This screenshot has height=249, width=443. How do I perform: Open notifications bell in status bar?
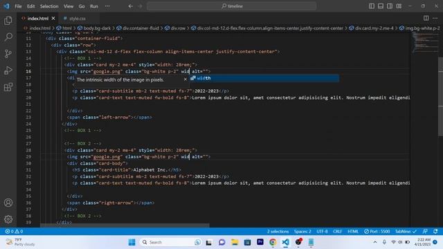point(435,231)
